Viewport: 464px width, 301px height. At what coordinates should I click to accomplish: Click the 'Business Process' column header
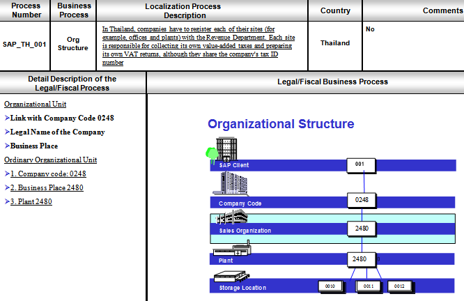(74, 10)
